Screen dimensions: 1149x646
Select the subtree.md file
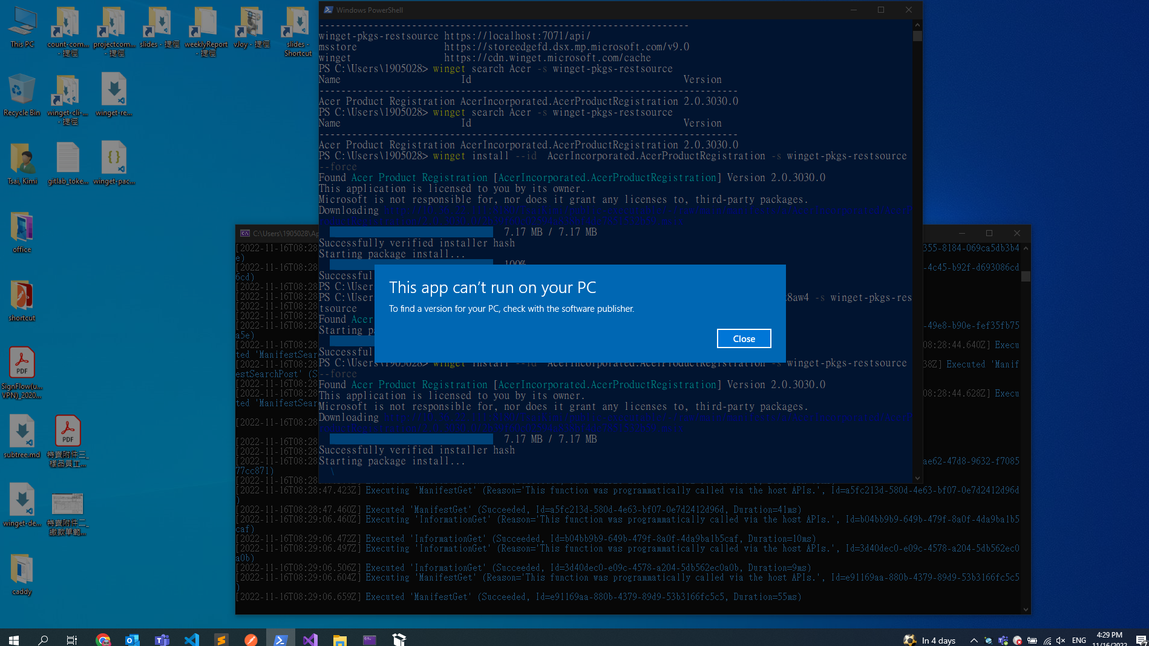coord(22,437)
